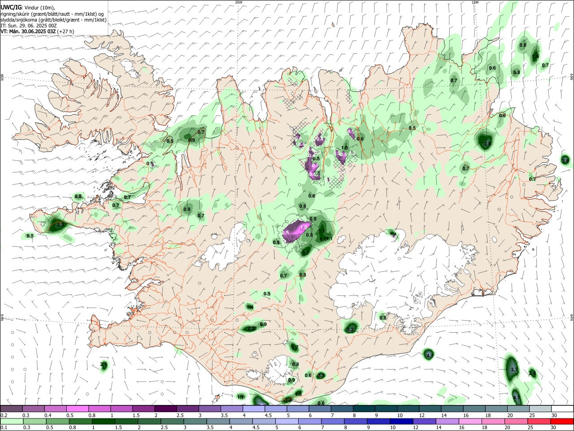Click the 3.7 precipitation value over the sea

[514, 369]
